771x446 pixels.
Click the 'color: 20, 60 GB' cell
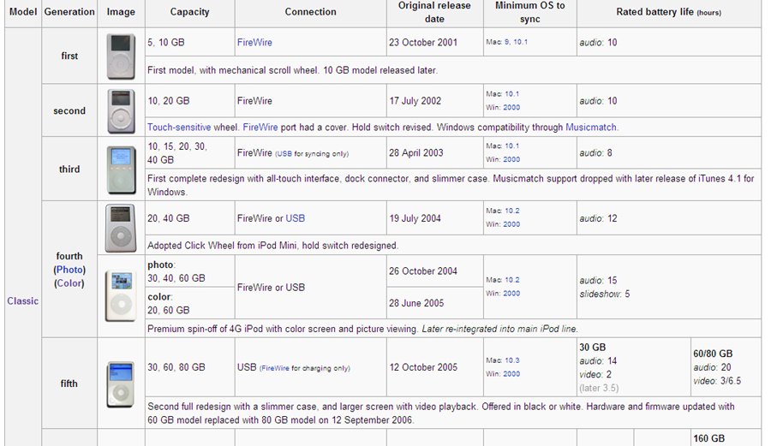[190, 303]
